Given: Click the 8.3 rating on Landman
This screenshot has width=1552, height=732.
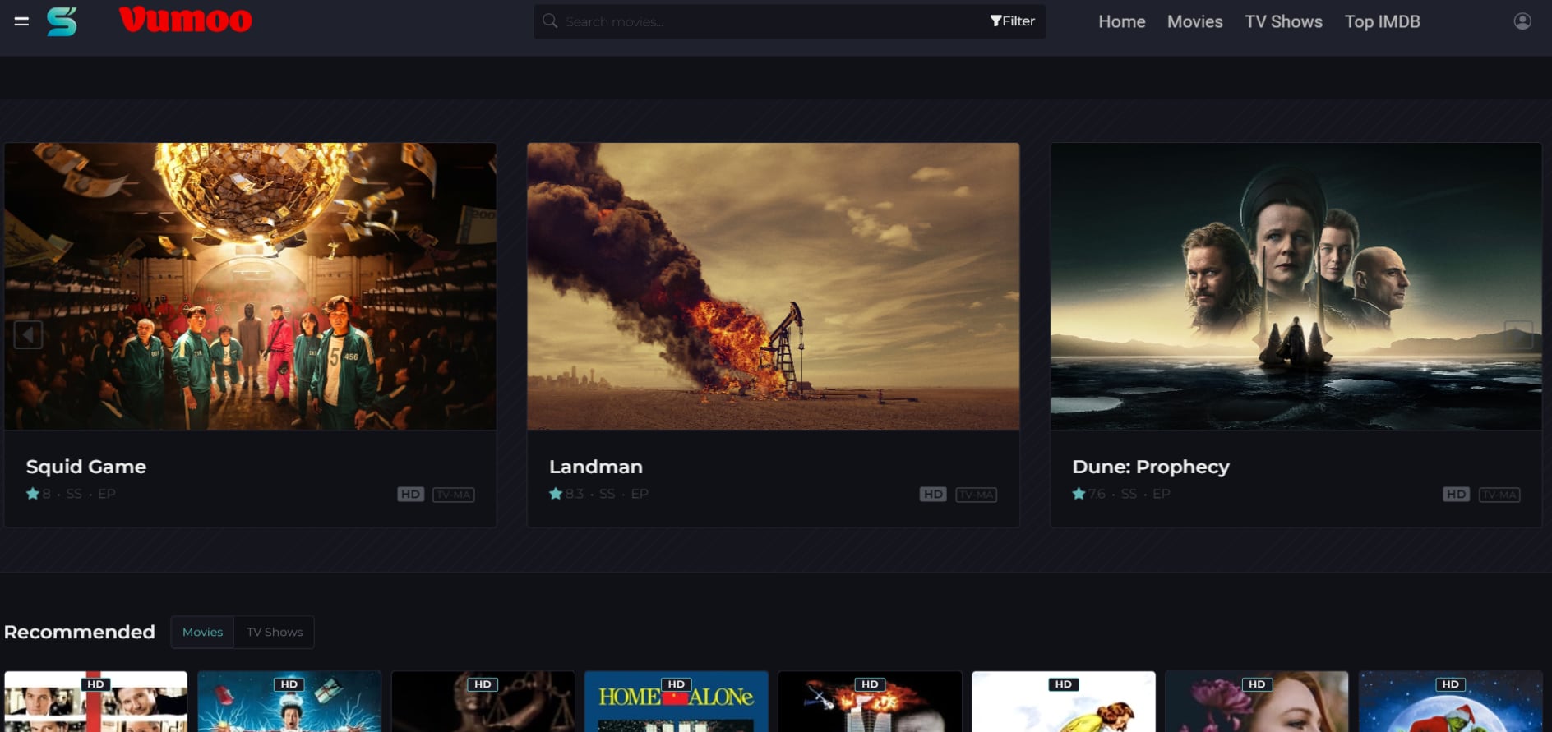Looking at the screenshot, I should coord(575,494).
